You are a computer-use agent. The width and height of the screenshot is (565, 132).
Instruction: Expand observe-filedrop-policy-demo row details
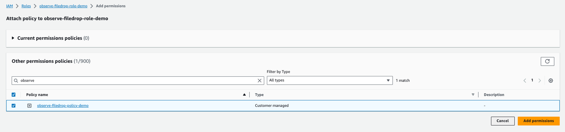click(x=29, y=105)
